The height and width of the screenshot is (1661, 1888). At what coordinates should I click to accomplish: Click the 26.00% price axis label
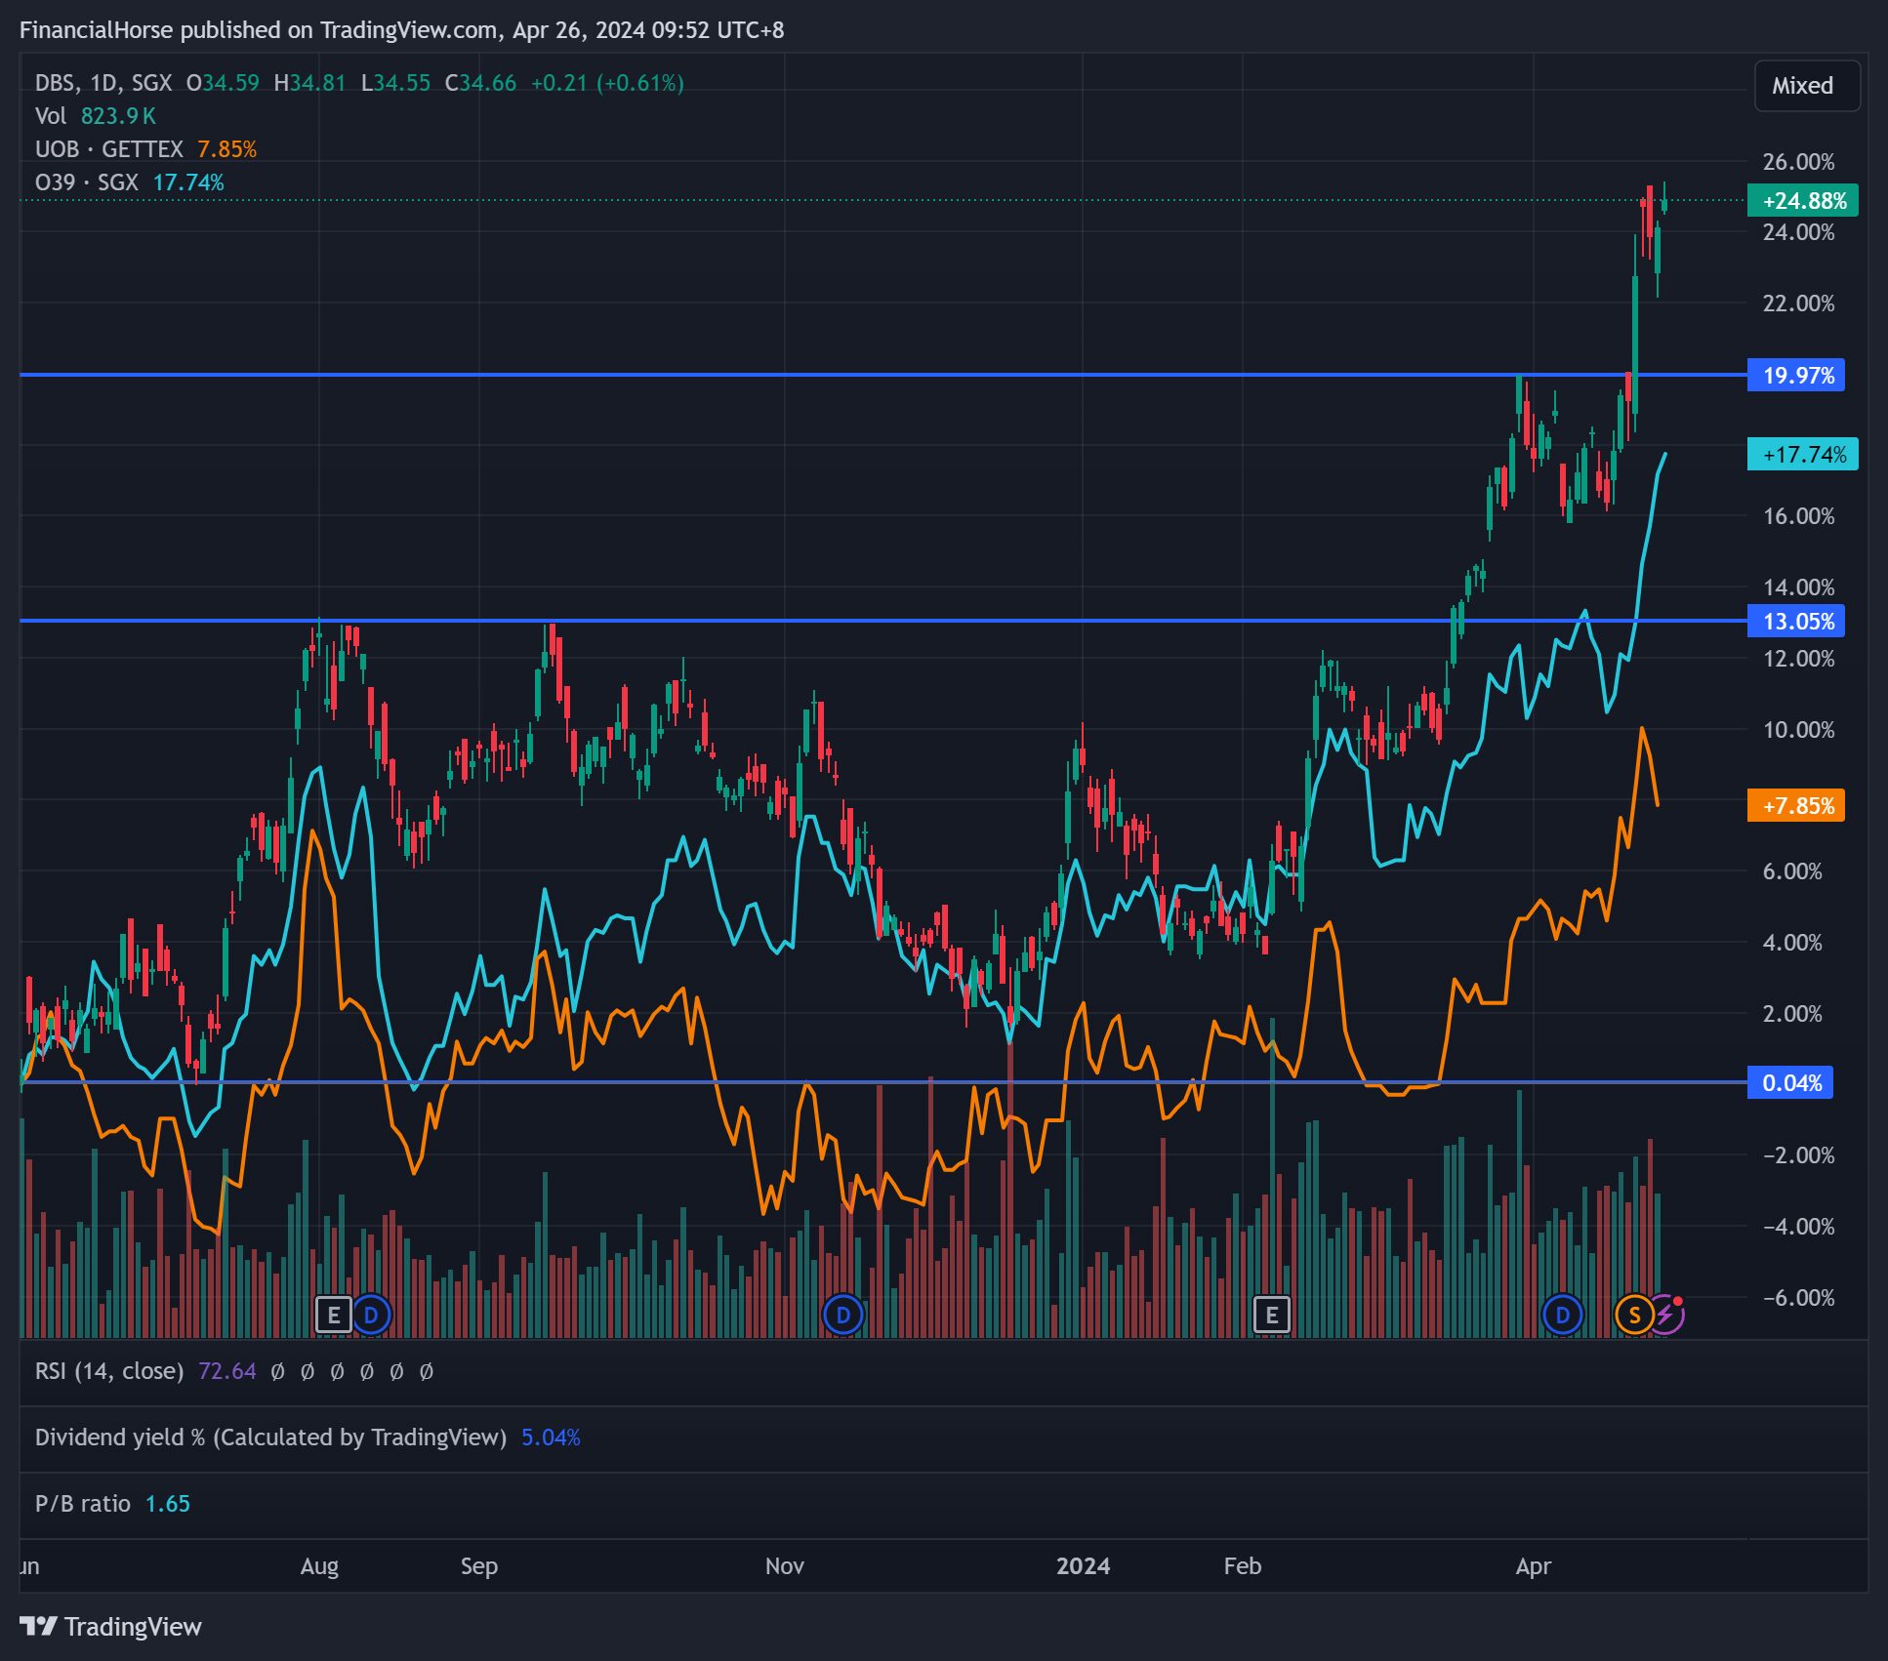(x=1798, y=162)
